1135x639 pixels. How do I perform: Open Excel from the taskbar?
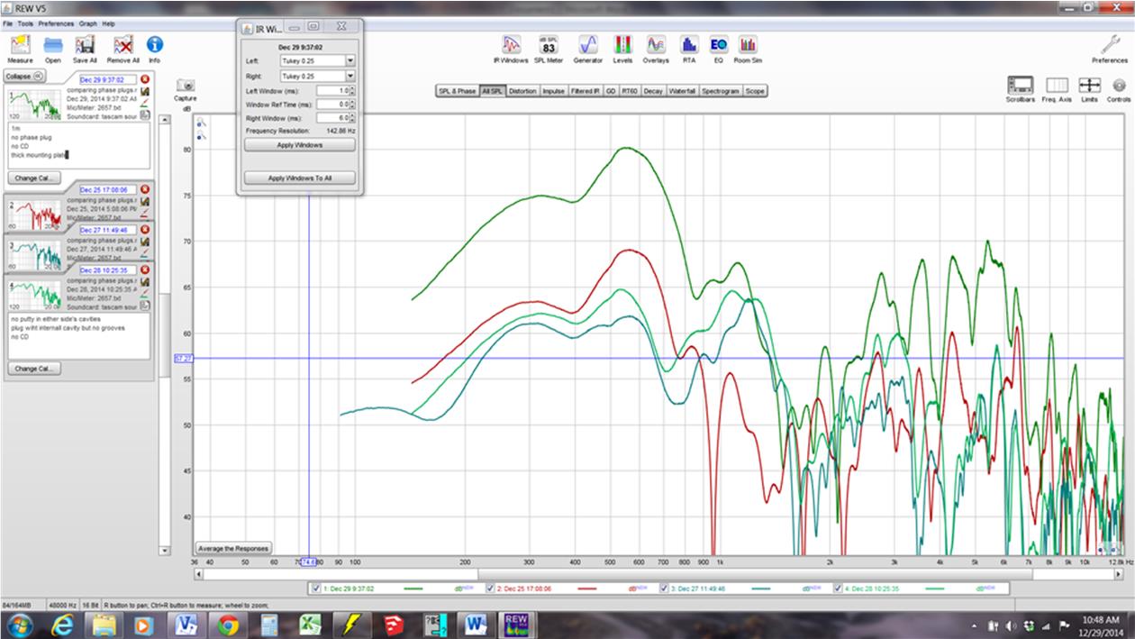(310, 625)
